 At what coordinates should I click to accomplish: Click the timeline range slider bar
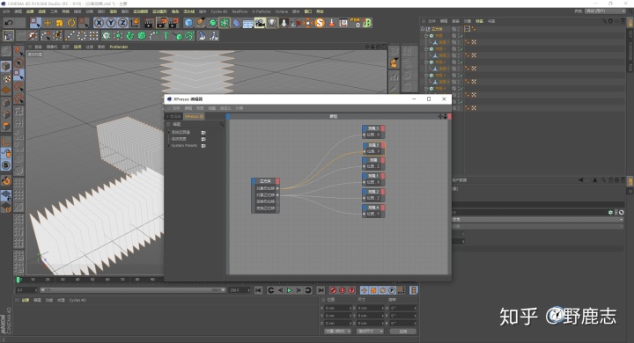(132, 290)
